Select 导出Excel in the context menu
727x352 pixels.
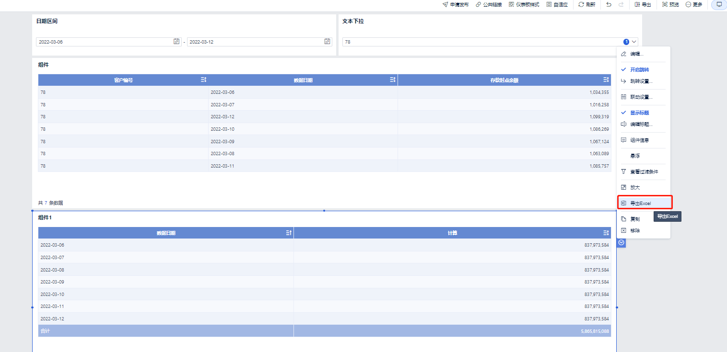click(x=645, y=204)
